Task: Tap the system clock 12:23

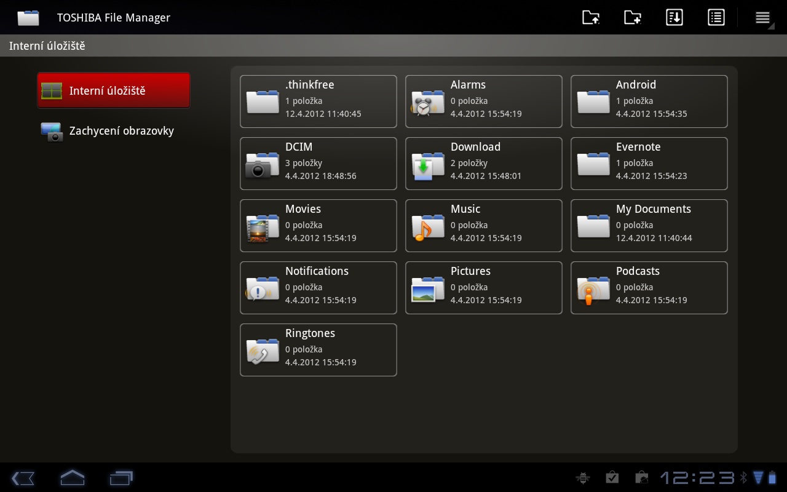Action: pos(697,477)
